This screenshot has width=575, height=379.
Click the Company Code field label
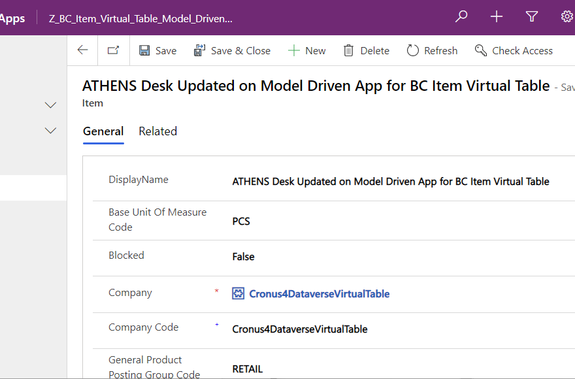[143, 327]
